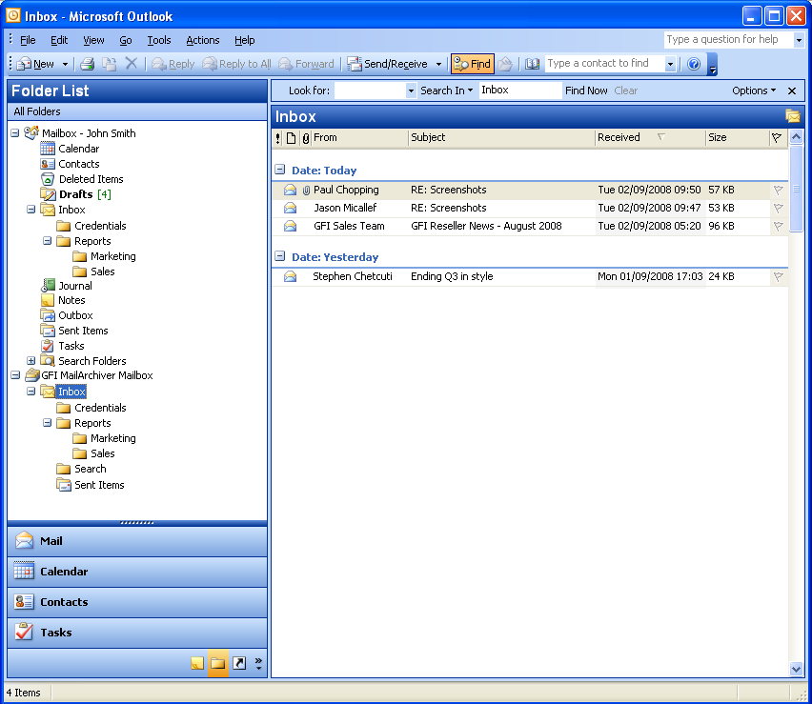Open the Edit menu
Image resolution: width=812 pixels, height=704 pixels.
(x=59, y=40)
